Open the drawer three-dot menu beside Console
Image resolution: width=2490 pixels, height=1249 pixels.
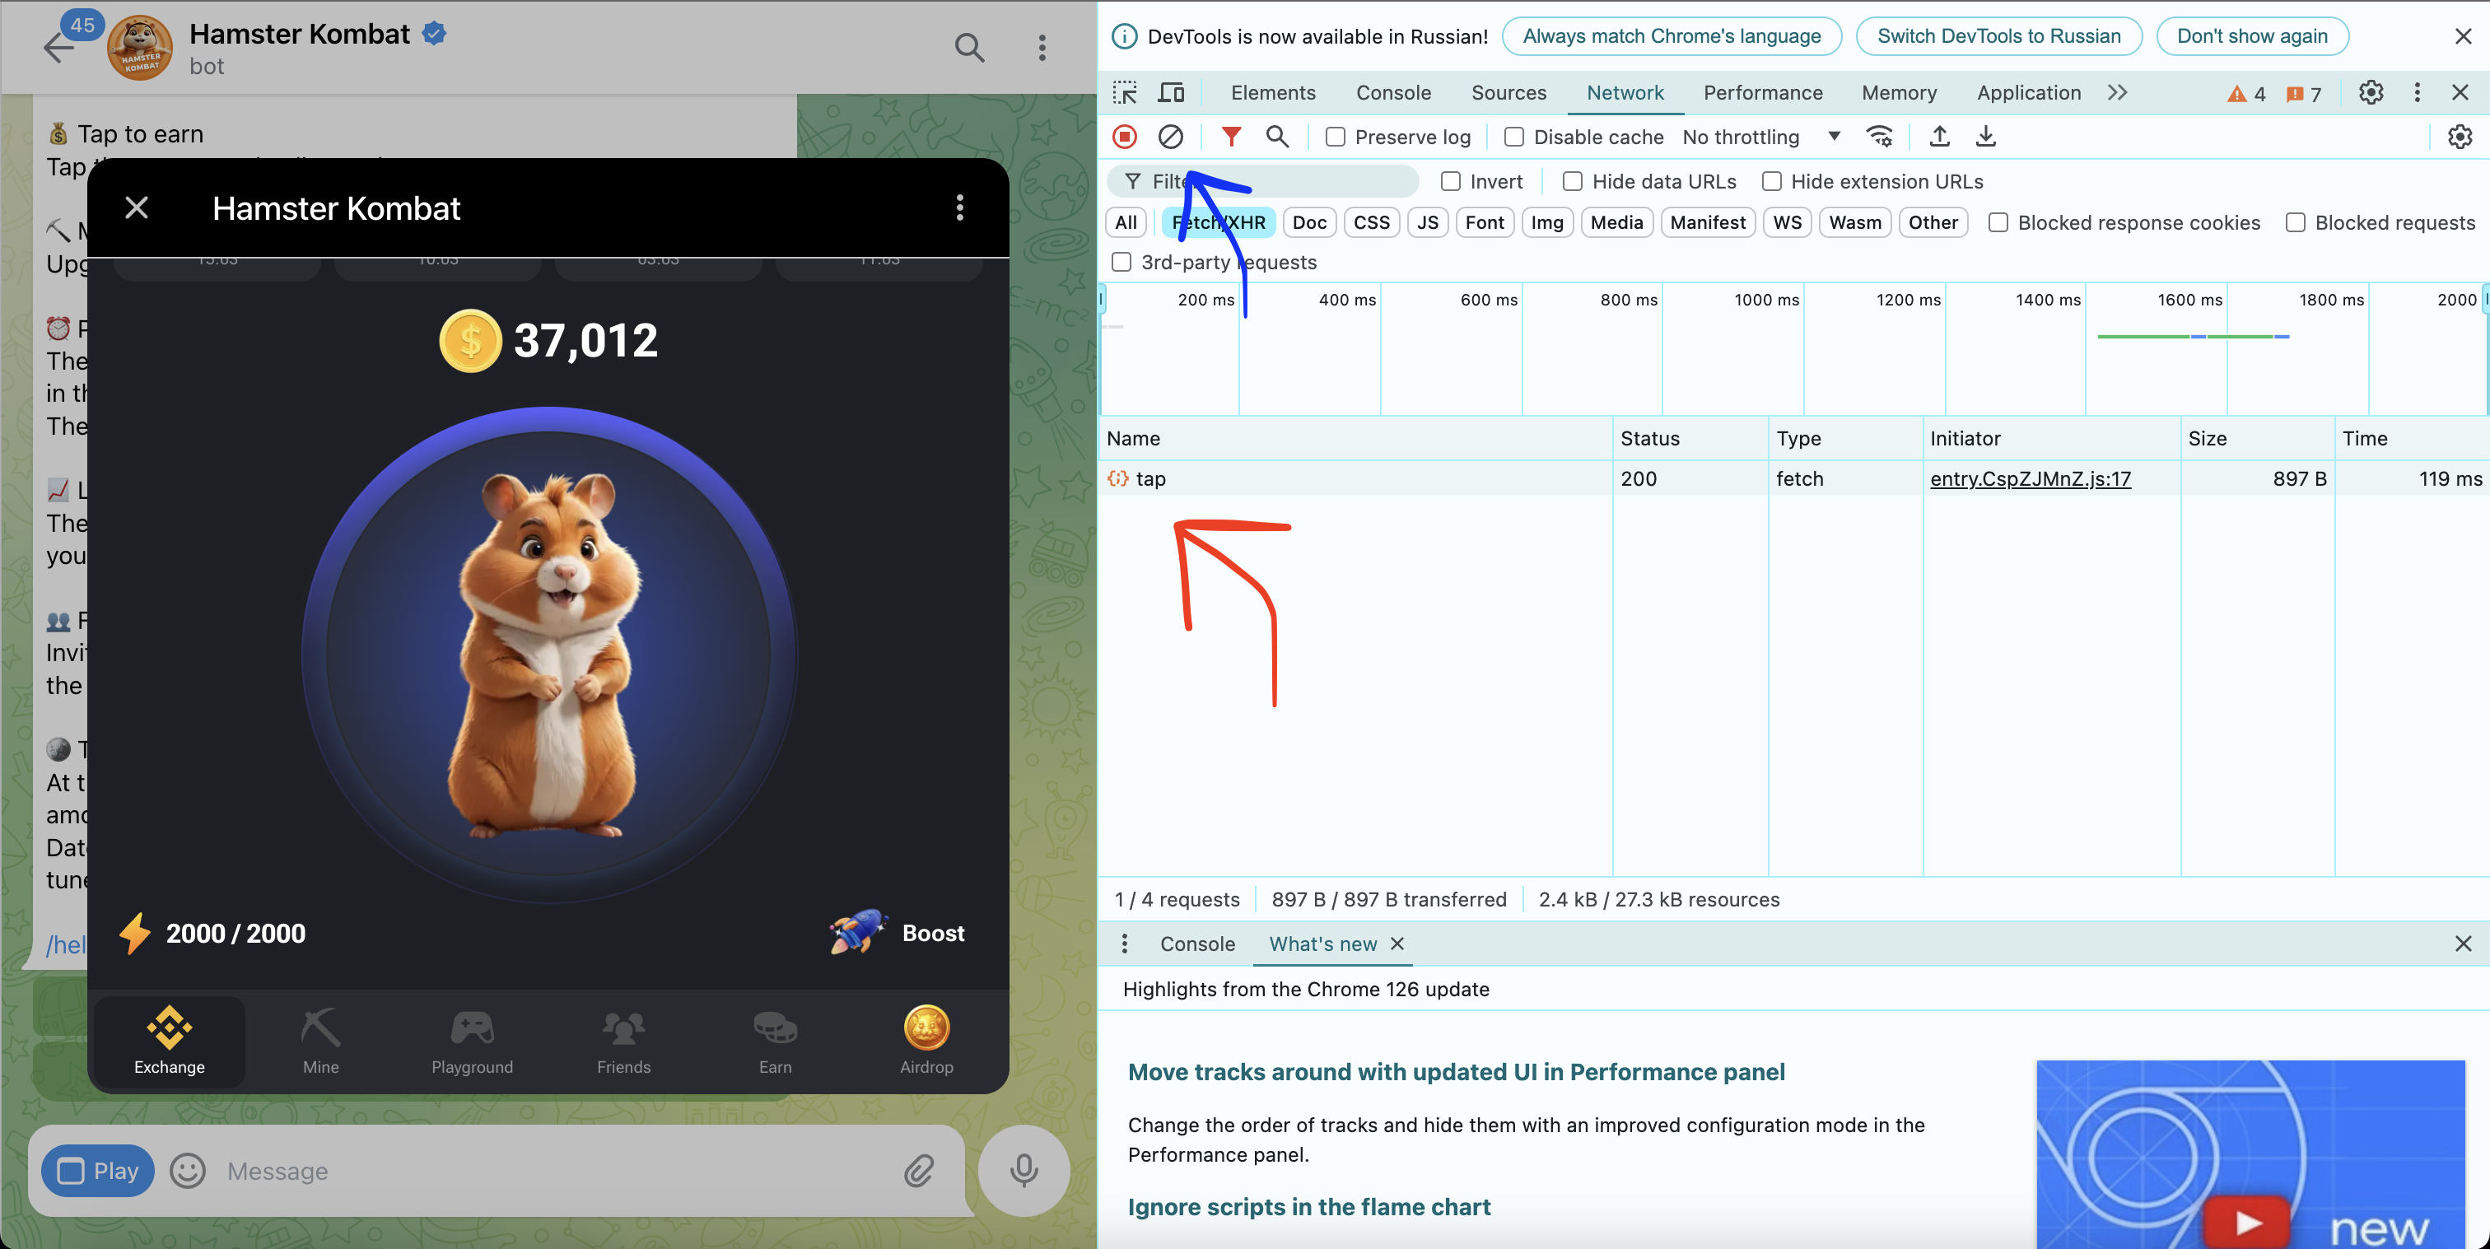[1124, 944]
